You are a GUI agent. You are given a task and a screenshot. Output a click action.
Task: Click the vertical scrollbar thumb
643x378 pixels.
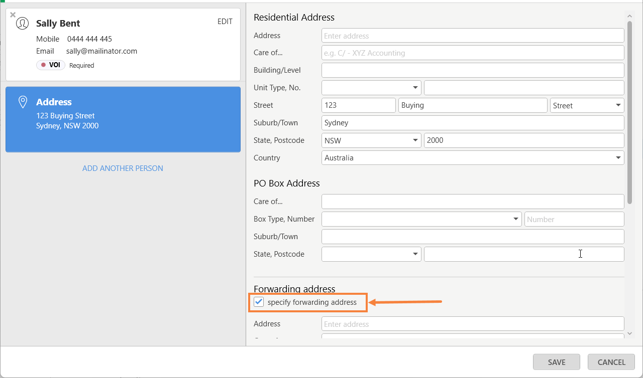630,113
